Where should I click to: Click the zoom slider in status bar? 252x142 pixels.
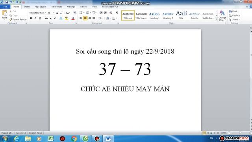[x=240, y=133]
